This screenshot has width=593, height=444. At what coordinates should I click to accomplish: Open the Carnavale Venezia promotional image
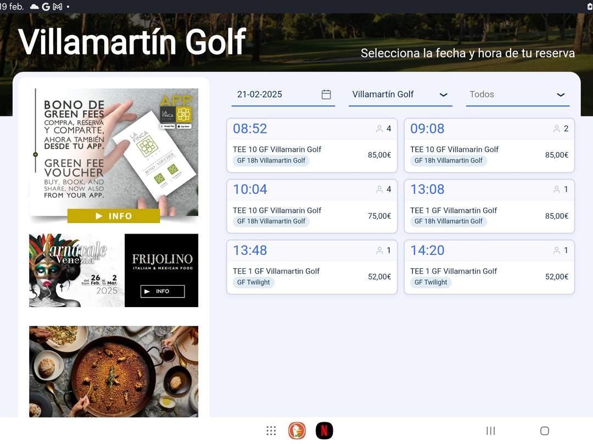pyautogui.click(x=76, y=270)
